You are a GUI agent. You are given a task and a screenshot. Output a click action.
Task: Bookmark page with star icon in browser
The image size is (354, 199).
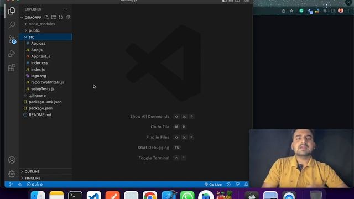click(291, 11)
